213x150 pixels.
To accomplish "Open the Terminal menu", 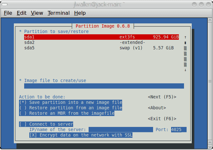I will [59, 13].
